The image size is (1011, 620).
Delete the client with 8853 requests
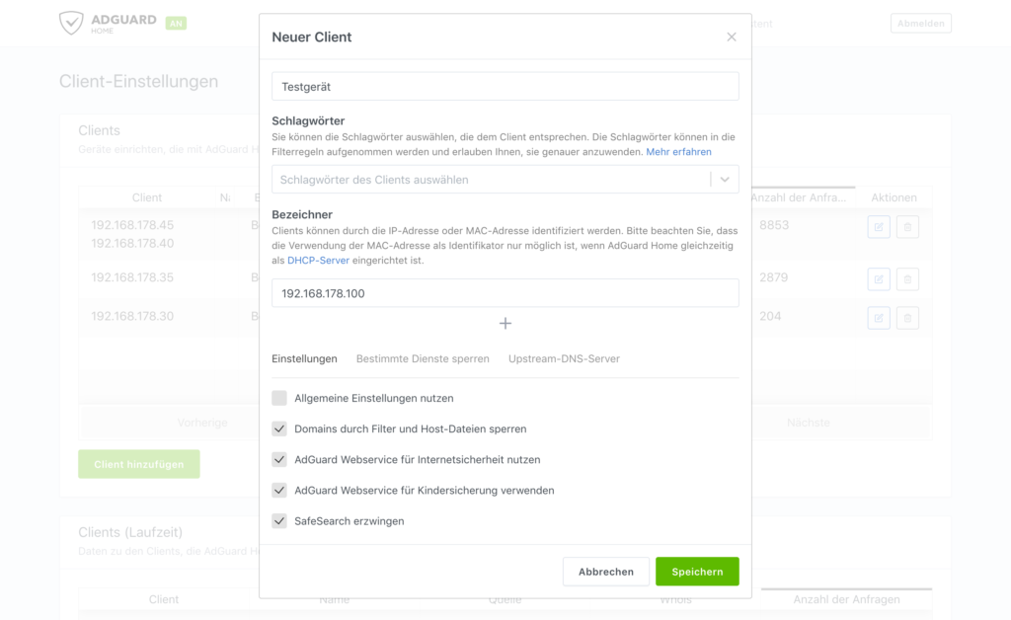[907, 227]
